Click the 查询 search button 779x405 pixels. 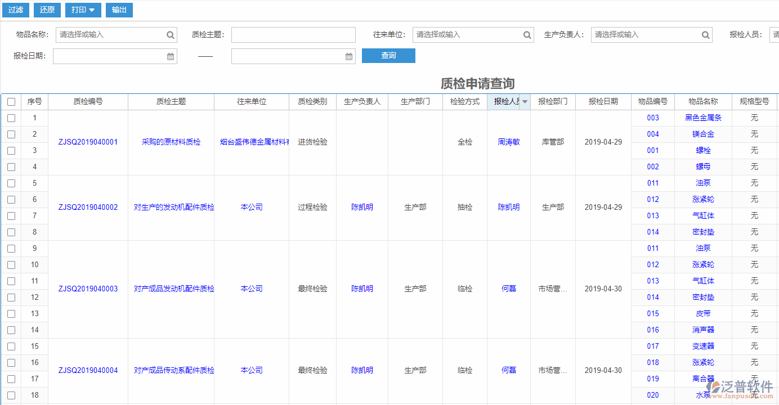(388, 56)
